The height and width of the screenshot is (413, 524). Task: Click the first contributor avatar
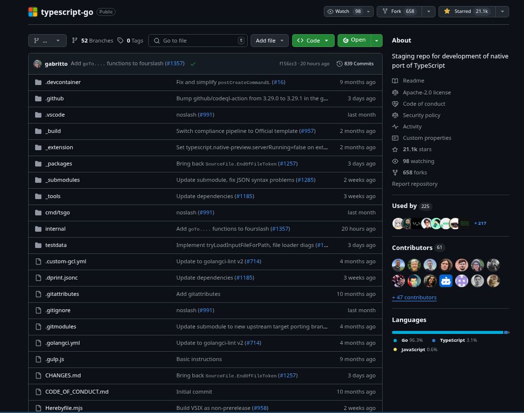398,265
